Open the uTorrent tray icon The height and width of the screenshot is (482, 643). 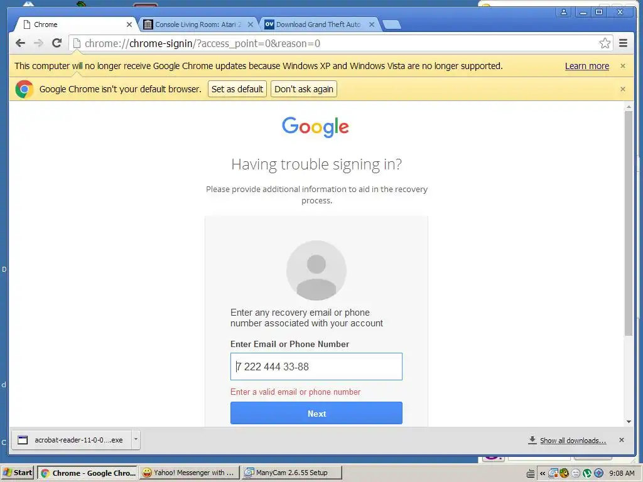click(x=587, y=473)
